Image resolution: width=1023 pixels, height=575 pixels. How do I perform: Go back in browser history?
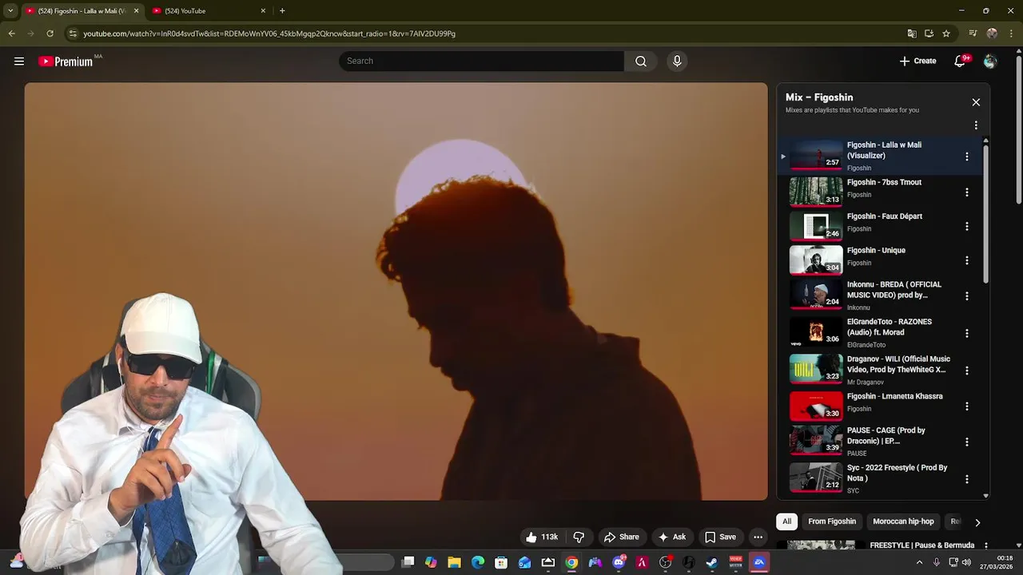11,34
